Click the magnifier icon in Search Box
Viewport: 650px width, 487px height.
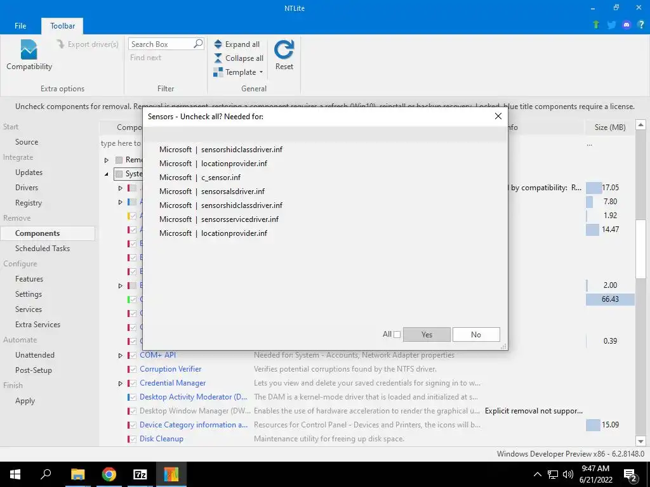point(198,44)
